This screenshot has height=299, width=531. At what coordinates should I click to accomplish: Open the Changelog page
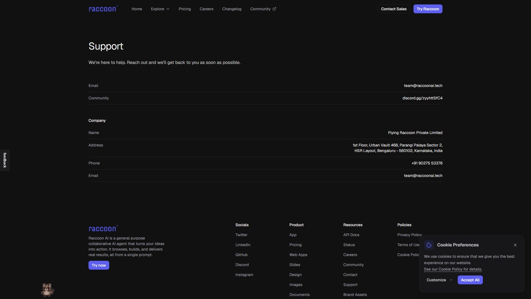(231, 9)
